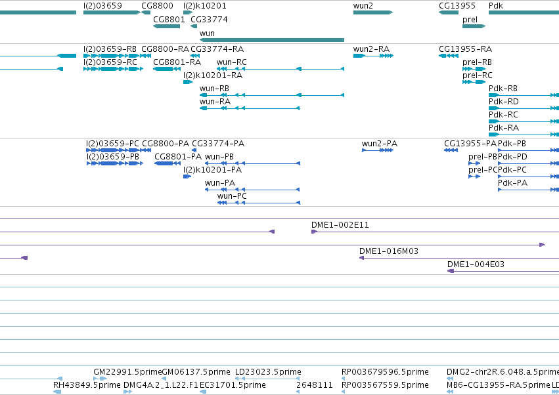Open the wun-PC protein label

pos(232,196)
